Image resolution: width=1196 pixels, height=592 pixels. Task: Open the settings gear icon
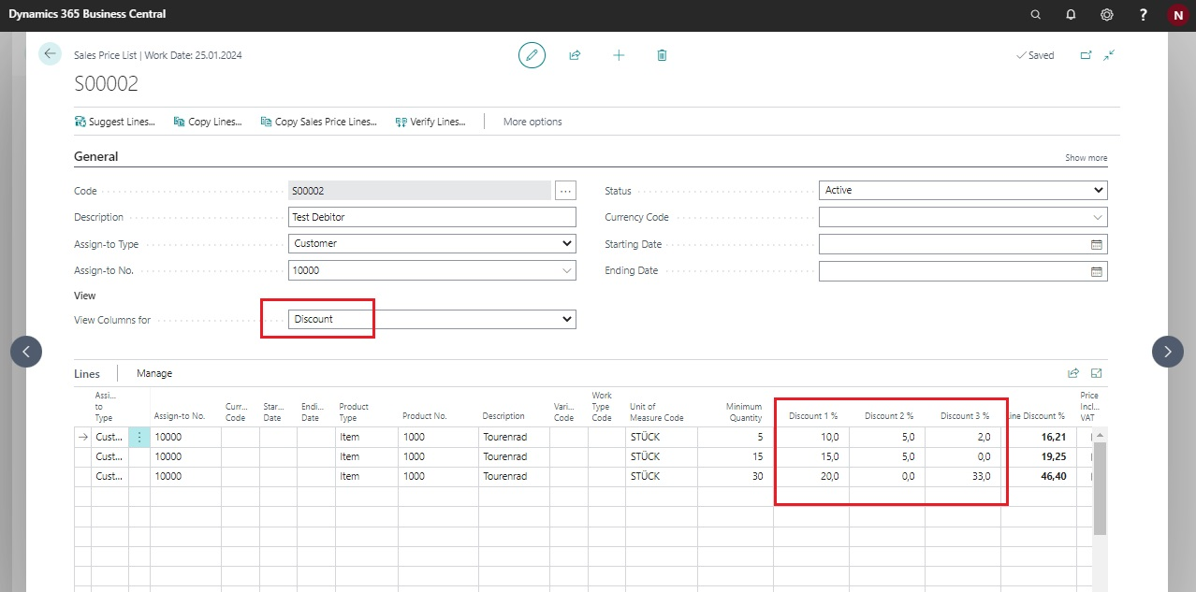pos(1107,15)
